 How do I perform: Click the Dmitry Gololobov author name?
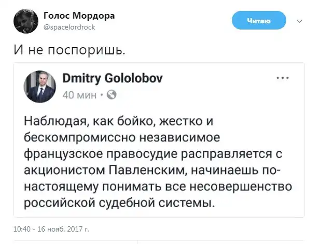(x=112, y=79)
